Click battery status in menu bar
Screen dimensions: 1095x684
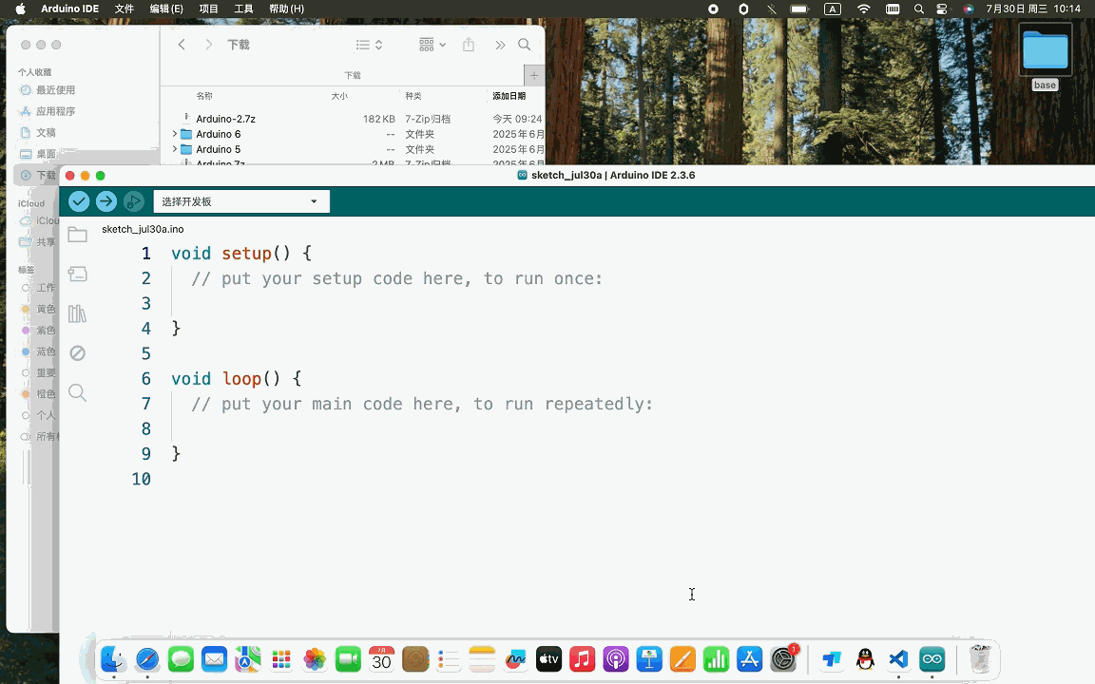[x=799, y=9]
